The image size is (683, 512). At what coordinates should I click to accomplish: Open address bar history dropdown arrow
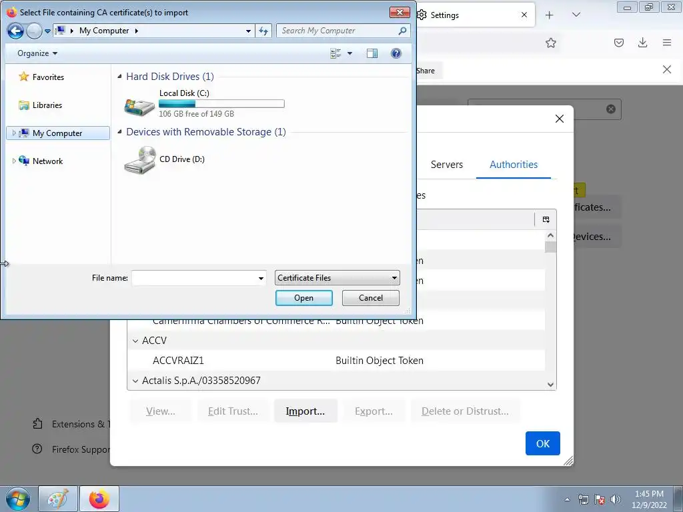tap(248, 31)
